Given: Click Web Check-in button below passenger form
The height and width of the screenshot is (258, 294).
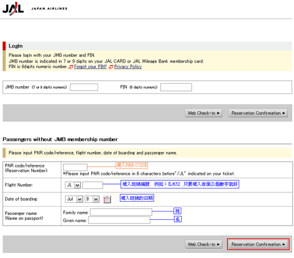Looking at the screenshot, I should 204,244.
